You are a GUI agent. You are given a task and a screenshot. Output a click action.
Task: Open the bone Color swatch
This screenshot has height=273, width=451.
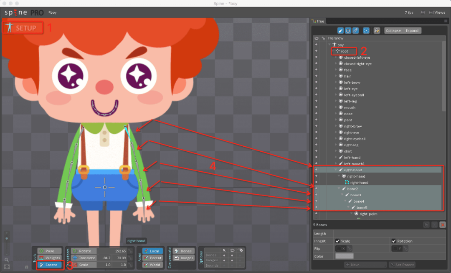[344, 256]
